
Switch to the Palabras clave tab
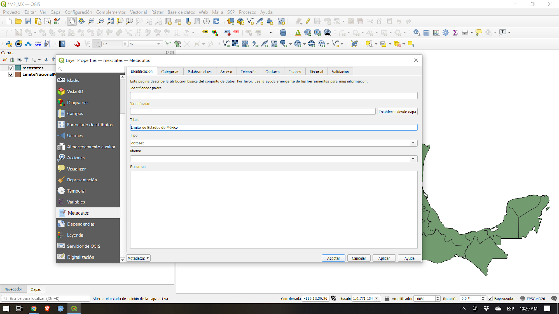click(199, 72)
